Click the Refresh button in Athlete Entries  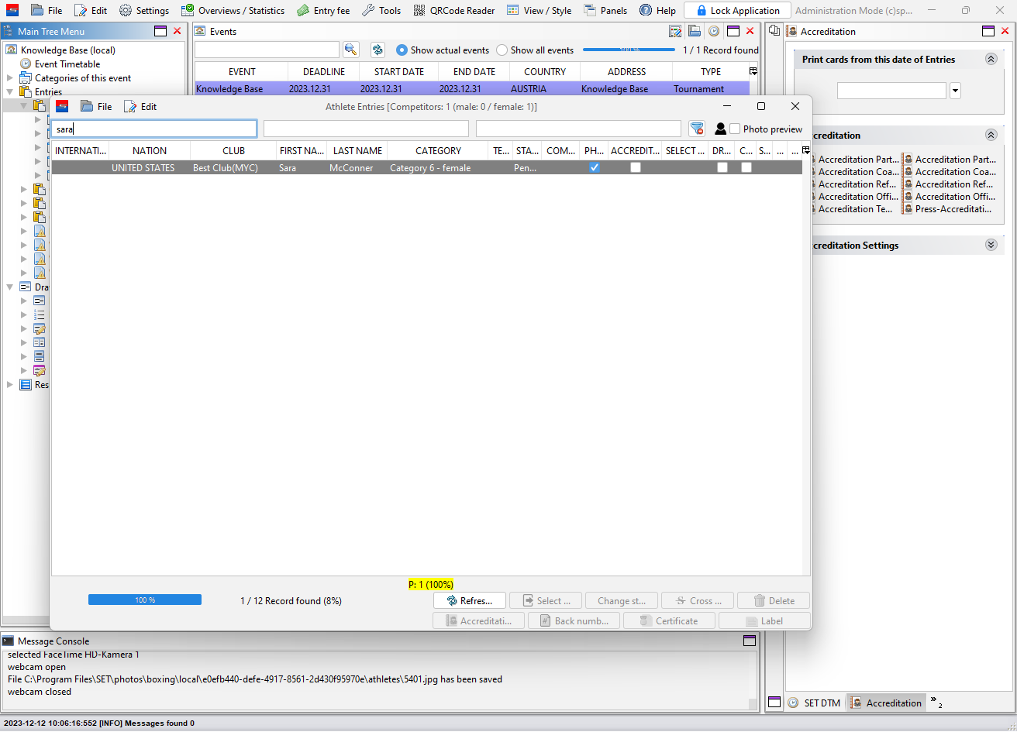469,600
